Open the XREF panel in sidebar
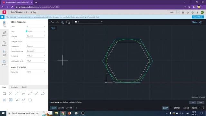The height and width of the screenshot is (116, 206). pos(4,53)
